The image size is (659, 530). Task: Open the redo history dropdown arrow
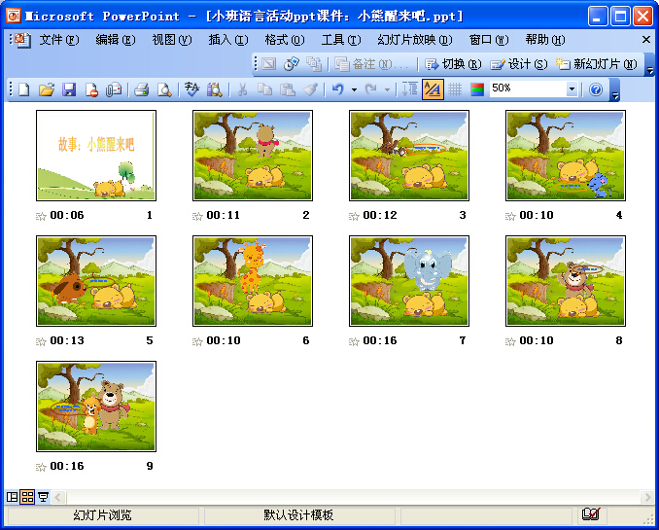tap(387, 89)
